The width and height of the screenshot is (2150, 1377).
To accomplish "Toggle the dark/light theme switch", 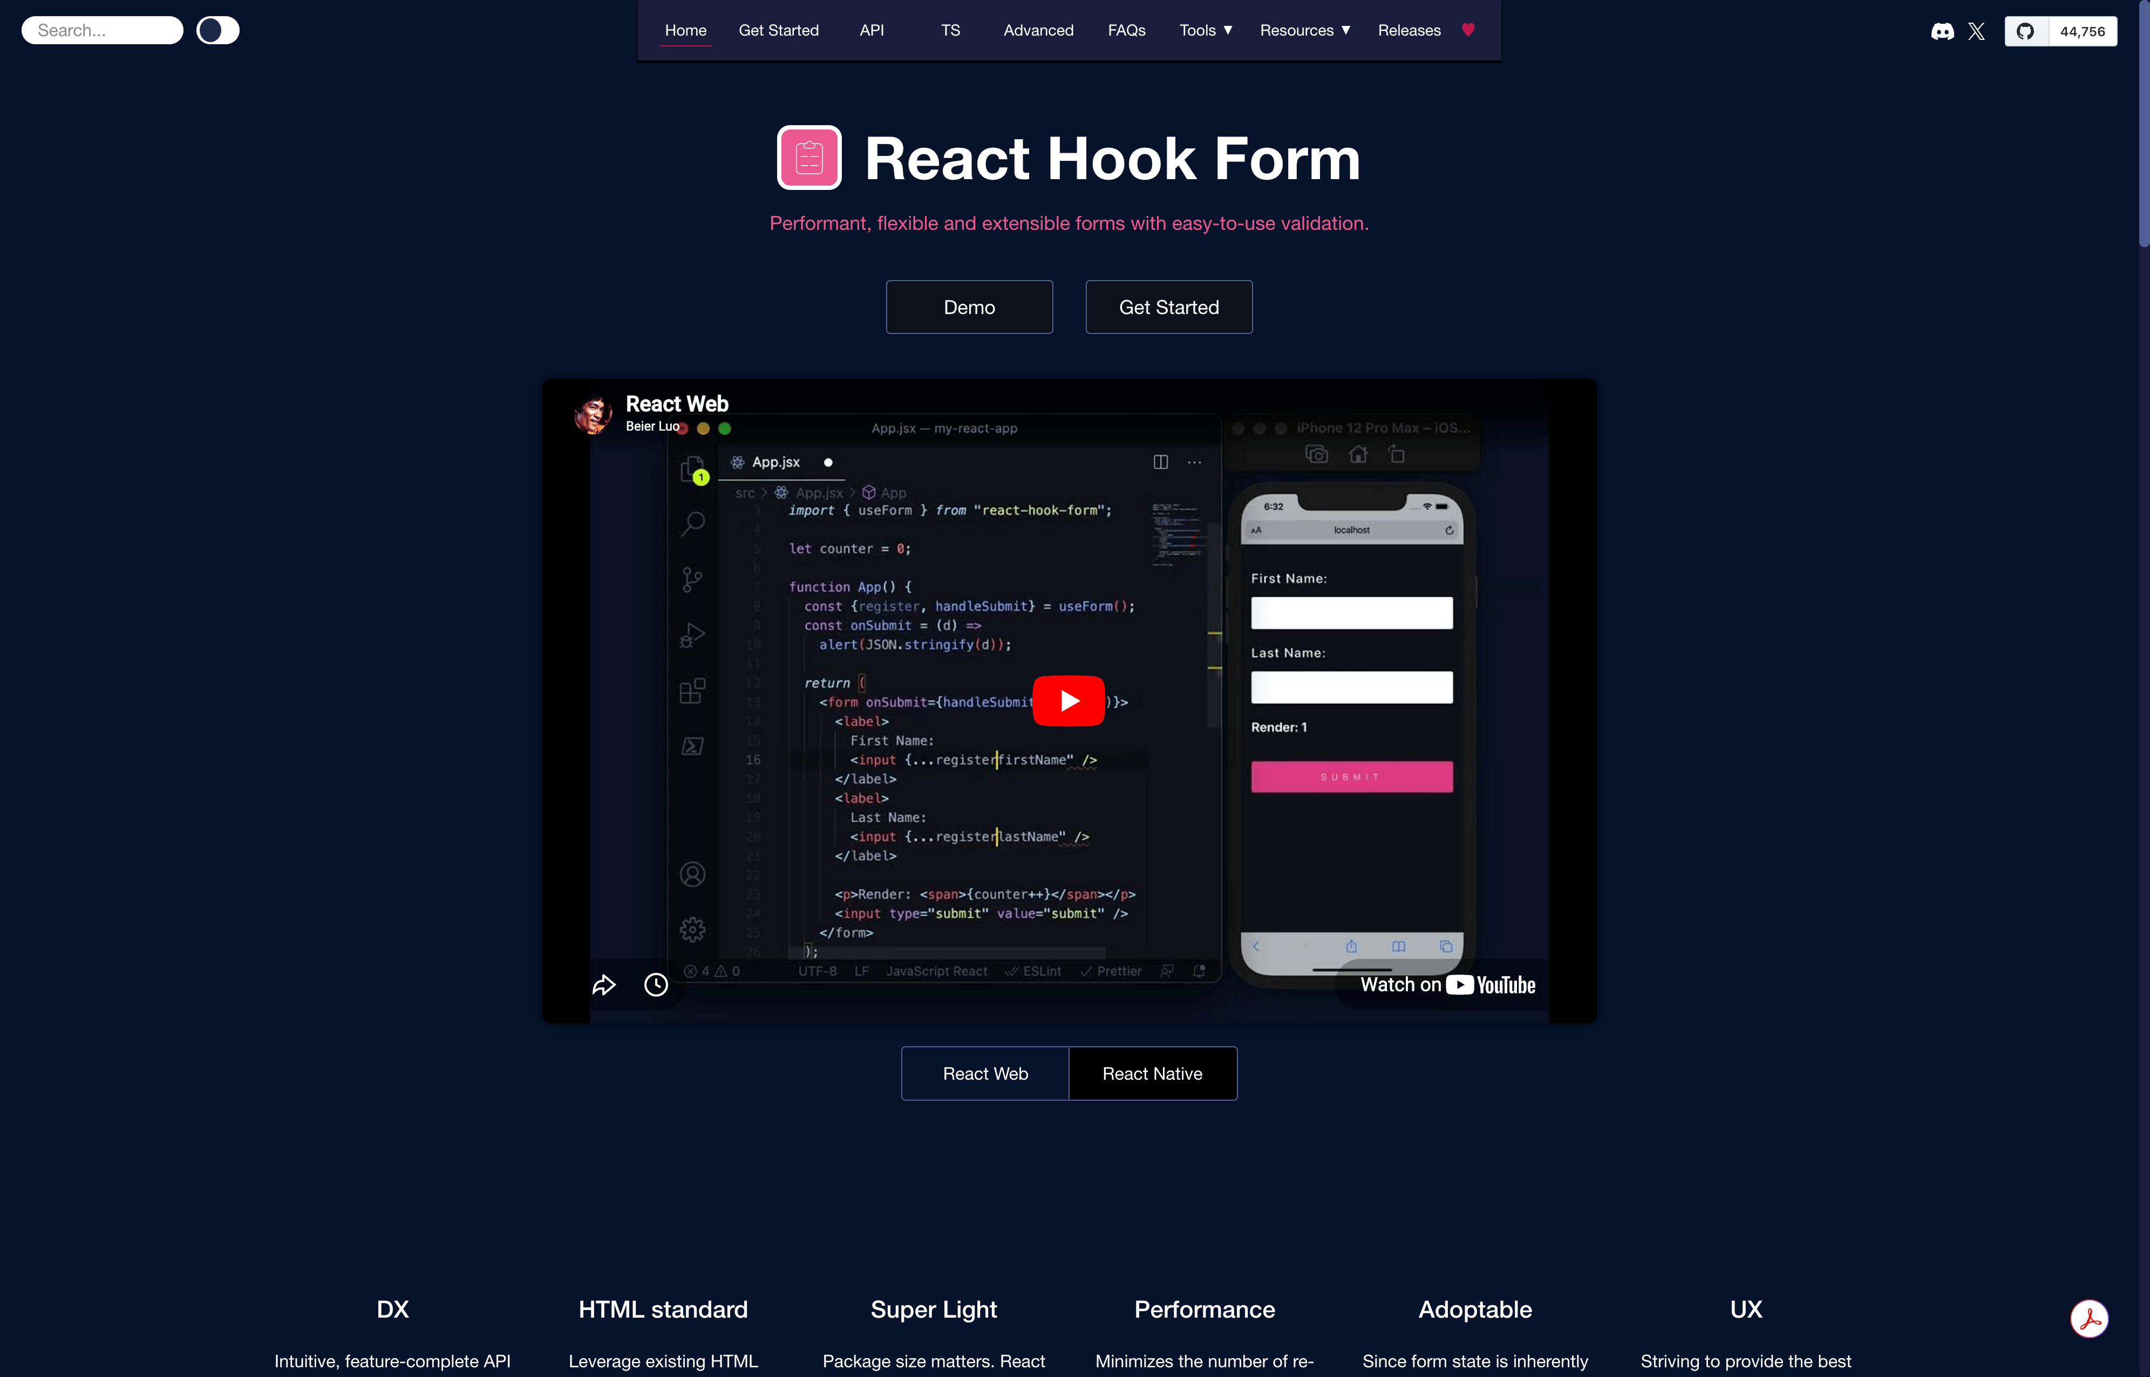I will [x=217, y=30].
